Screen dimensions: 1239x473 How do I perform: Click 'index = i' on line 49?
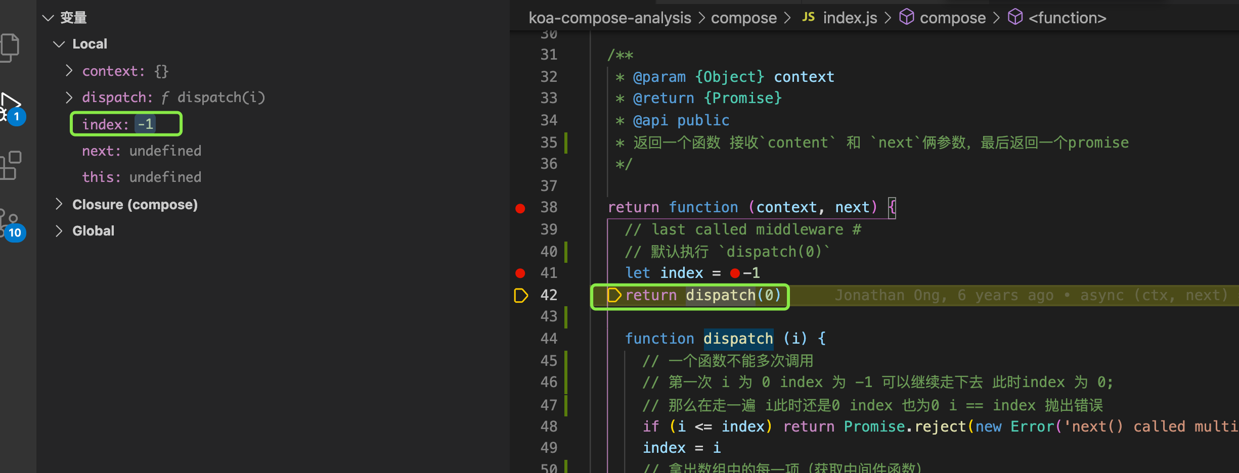click(x=682, y=448)
